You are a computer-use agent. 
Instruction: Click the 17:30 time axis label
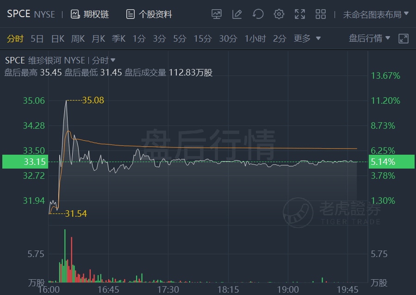click(x=168, y=289)
